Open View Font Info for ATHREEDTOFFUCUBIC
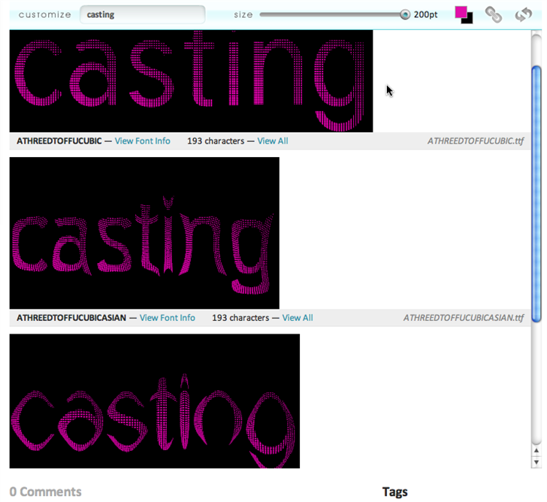The image size is (547, 502). click(142, 141)
